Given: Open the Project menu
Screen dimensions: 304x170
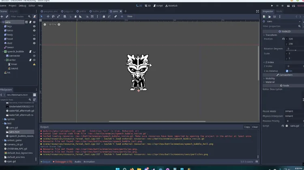Looking at the screenshot, I should pyautogui.click(x=13, y=6).
